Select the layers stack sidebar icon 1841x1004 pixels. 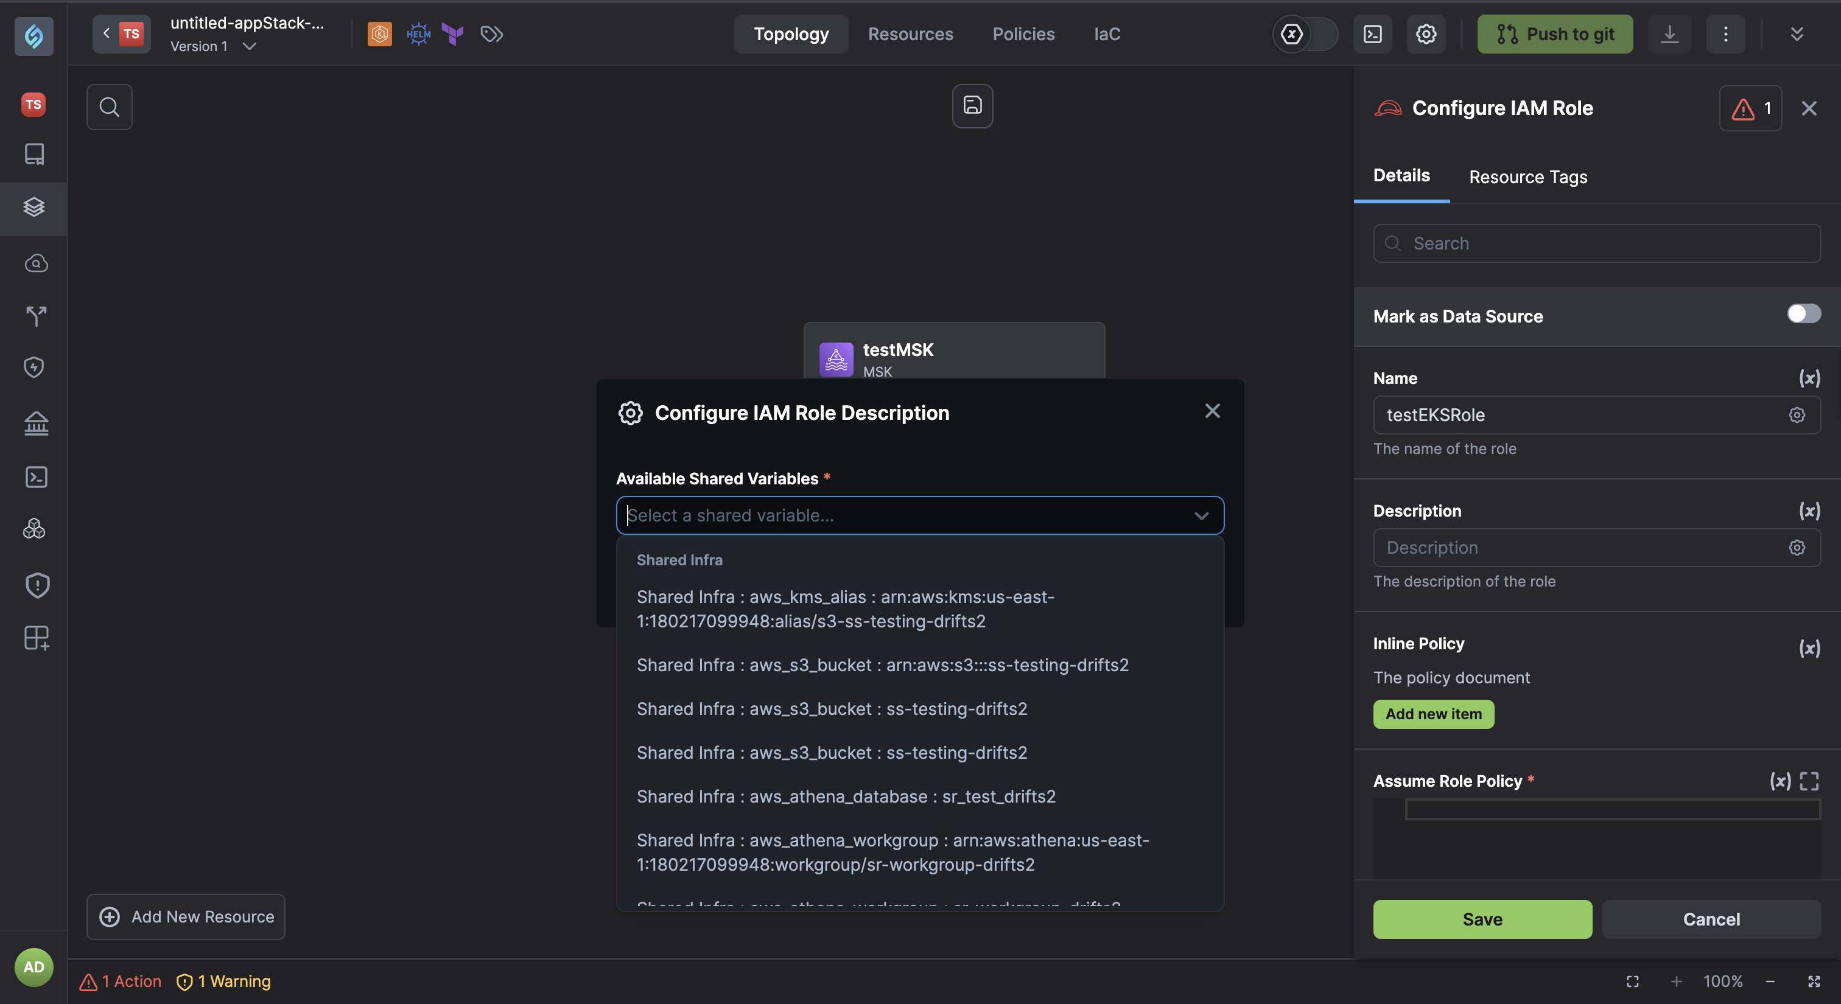click(33, 207)
